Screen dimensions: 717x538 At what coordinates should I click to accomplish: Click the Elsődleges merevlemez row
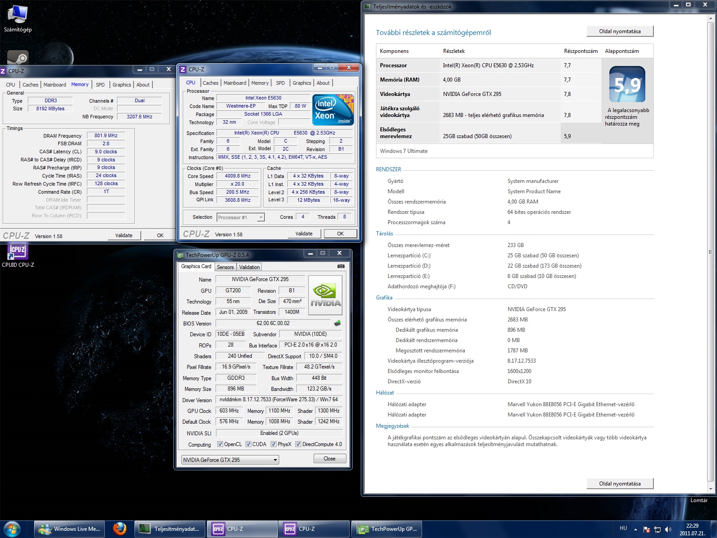click(488, 133)
